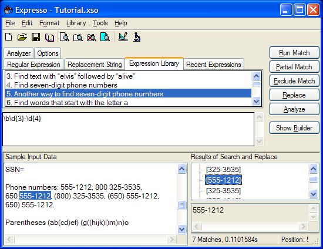Click the results tree scroll down arrow

coord(314,194)
